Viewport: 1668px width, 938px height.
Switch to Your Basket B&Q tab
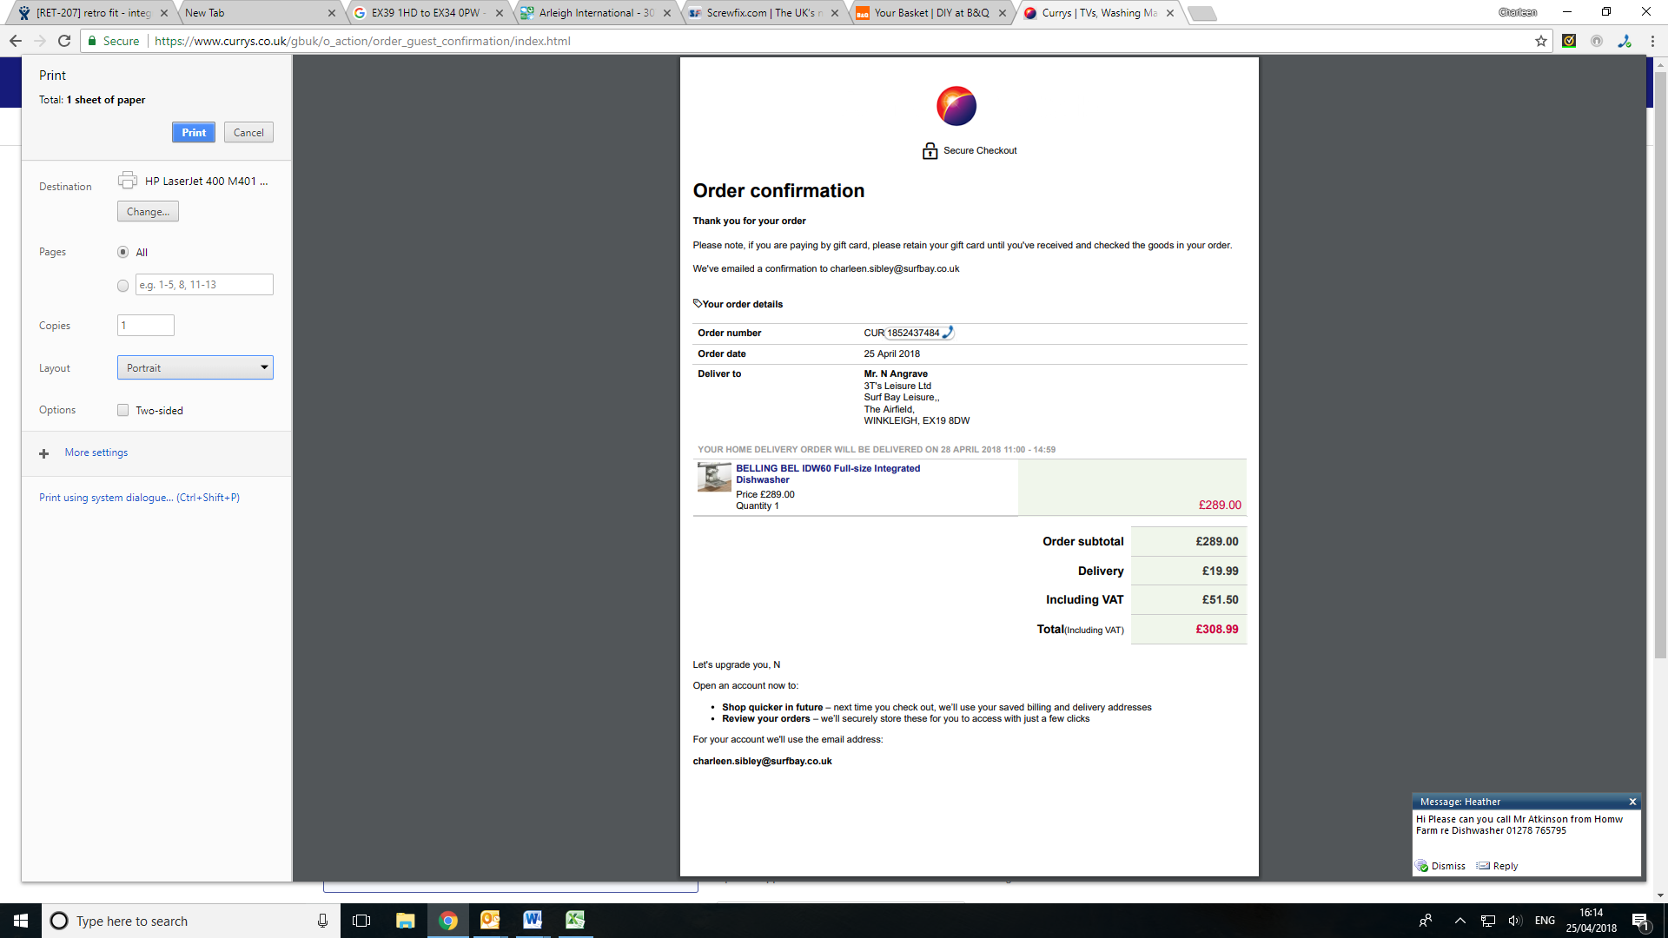(x=930, y=13)
